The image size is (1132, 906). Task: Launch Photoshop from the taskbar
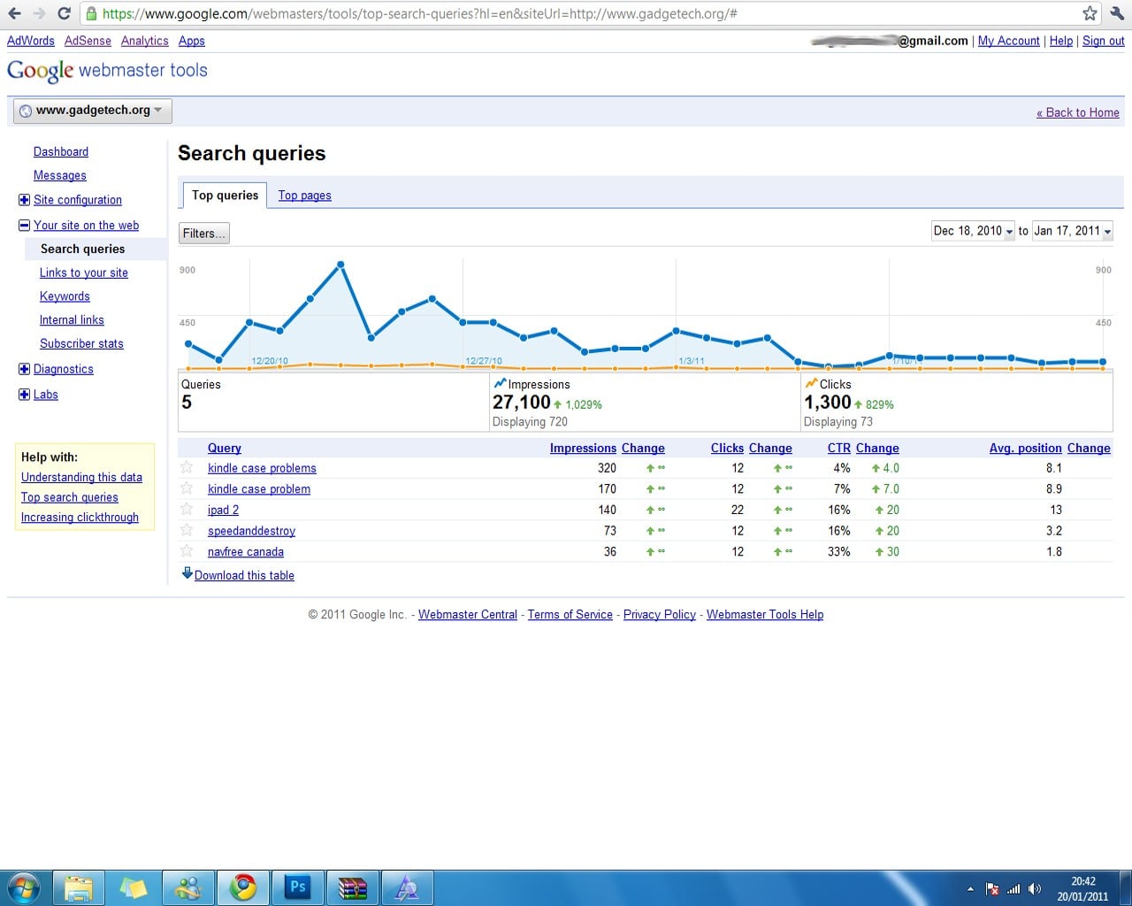click(298, 887)
